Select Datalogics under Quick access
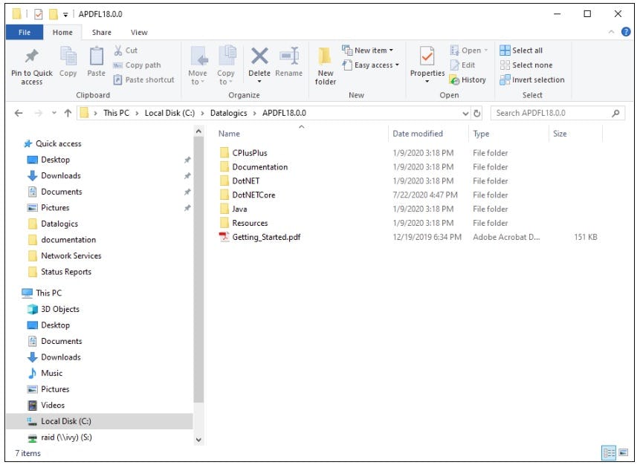Image resolution: width=640 pixels, height=465 pixels. (59, 224)
